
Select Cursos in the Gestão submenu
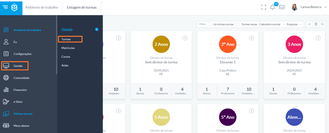pyautogui.click(x=66, y=57)
